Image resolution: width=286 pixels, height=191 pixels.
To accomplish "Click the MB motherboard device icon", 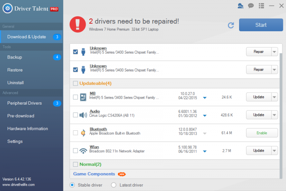I will [x=83, y=97].
